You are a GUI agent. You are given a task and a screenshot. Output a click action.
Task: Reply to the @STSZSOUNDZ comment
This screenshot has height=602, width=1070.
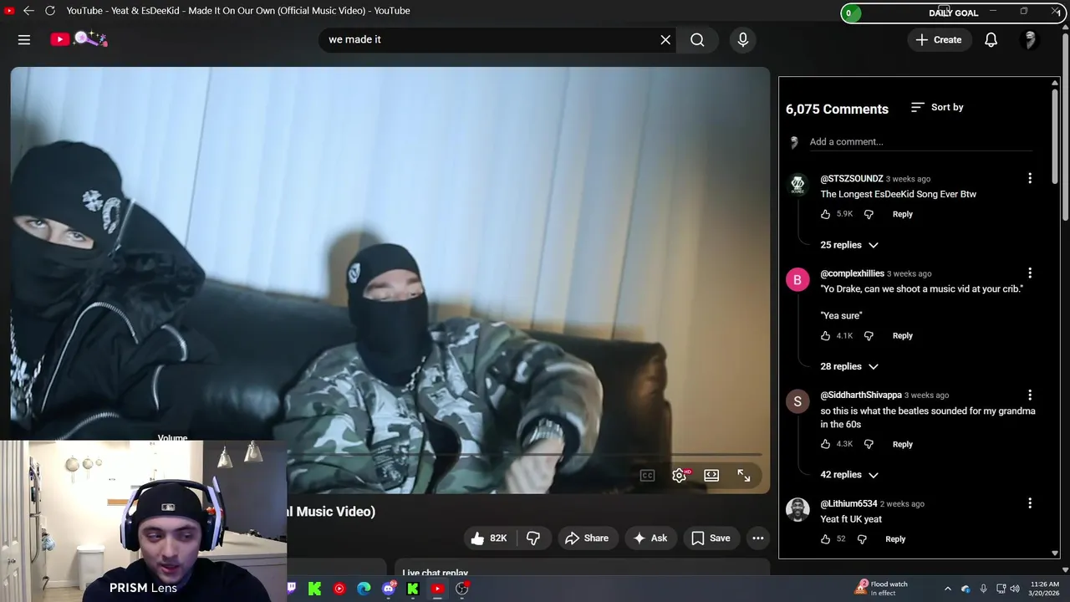[x=902, y=214]
